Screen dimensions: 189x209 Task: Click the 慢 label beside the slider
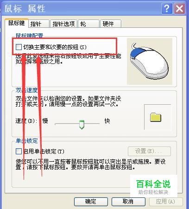coord(45,120)
